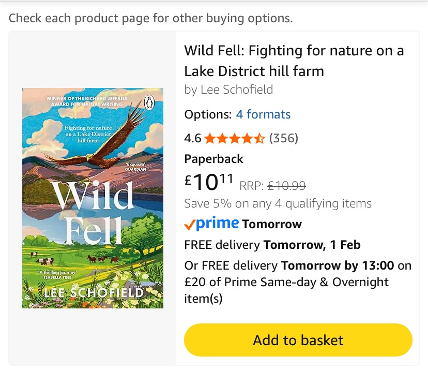Click the Richard Jefferies award banner on cover
428x370 pixels.
click(x=84, y=101)
